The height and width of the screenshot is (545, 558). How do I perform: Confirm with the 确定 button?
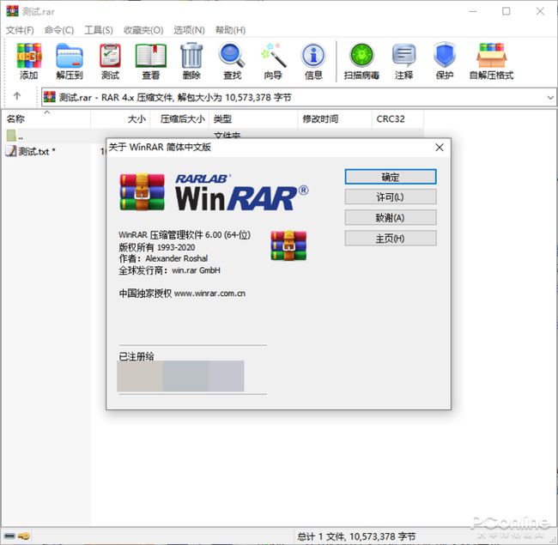[391, 177]
